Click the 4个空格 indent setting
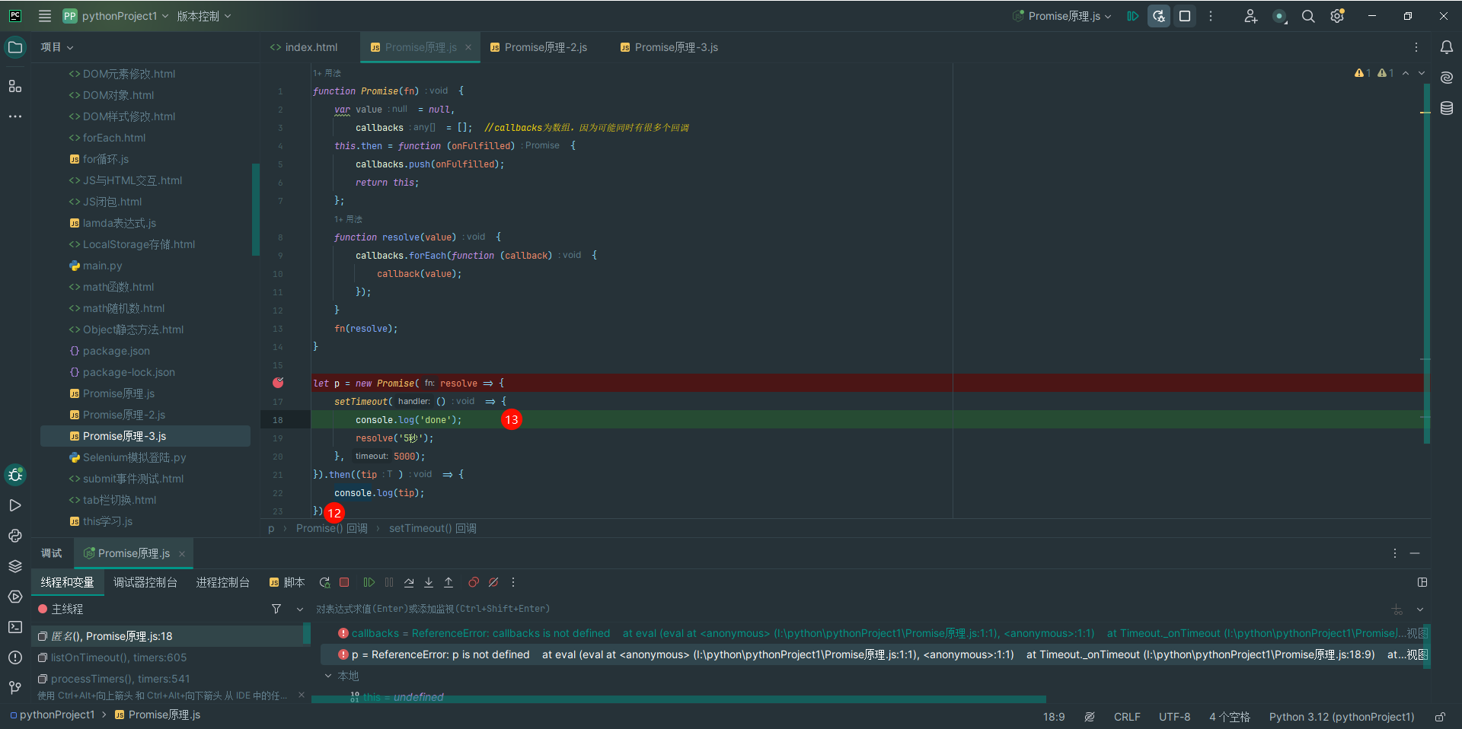This screenshot has height=729, width=1462. [1230, 717]
